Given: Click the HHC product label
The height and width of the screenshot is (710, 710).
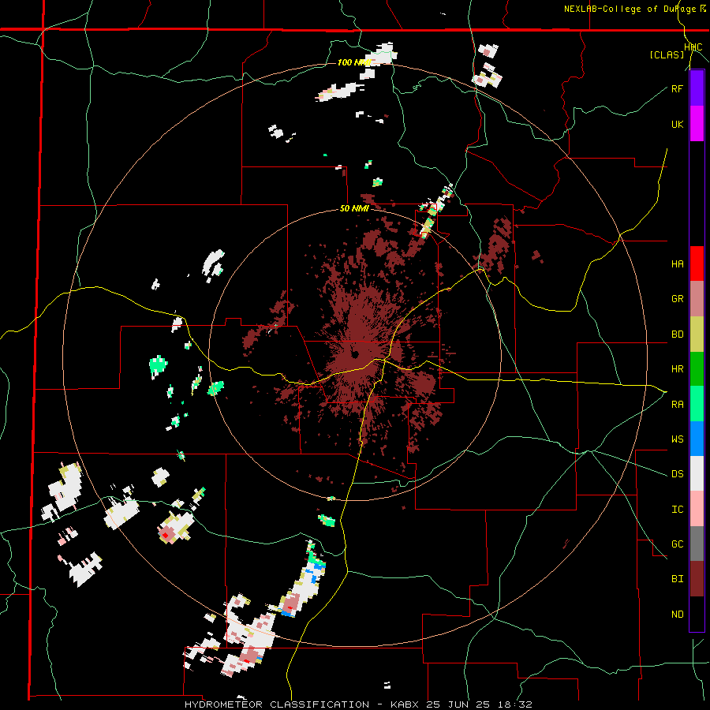Looking at the screenshot, I should pos(693,47).
